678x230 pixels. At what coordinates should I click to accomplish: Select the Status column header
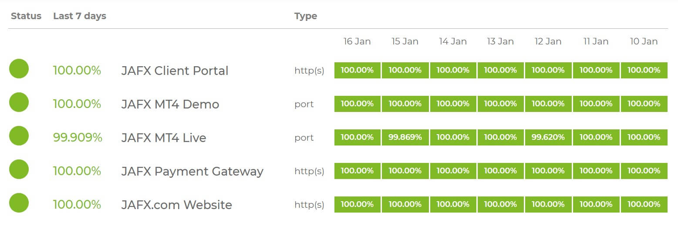pos(26,16)
